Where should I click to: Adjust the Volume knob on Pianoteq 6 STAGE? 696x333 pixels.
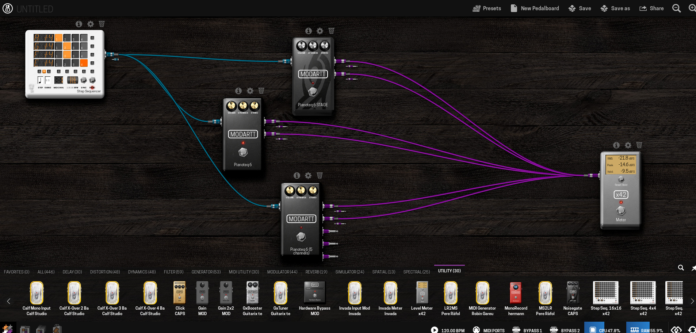coord(301,46)
